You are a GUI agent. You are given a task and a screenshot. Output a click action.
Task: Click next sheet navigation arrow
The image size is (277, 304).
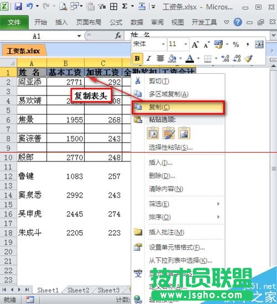coord(19,290)
